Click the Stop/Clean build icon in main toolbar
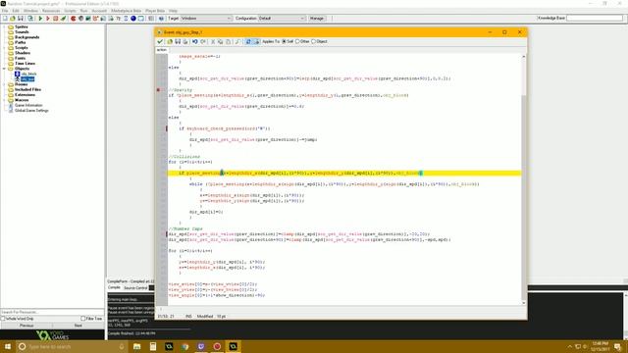The image size is (628, 353). 55,19
